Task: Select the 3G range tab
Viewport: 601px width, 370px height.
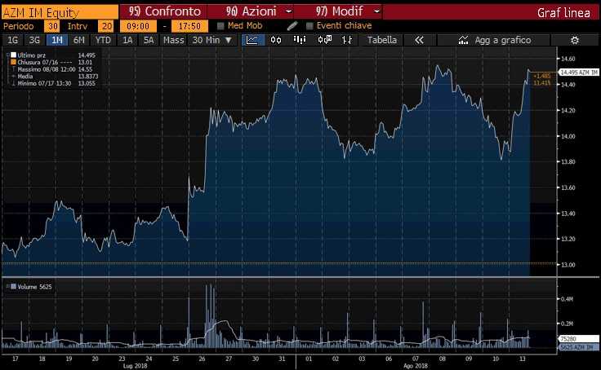Action: 34,40
